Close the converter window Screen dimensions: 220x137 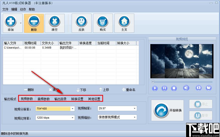[x=217, y=3]
